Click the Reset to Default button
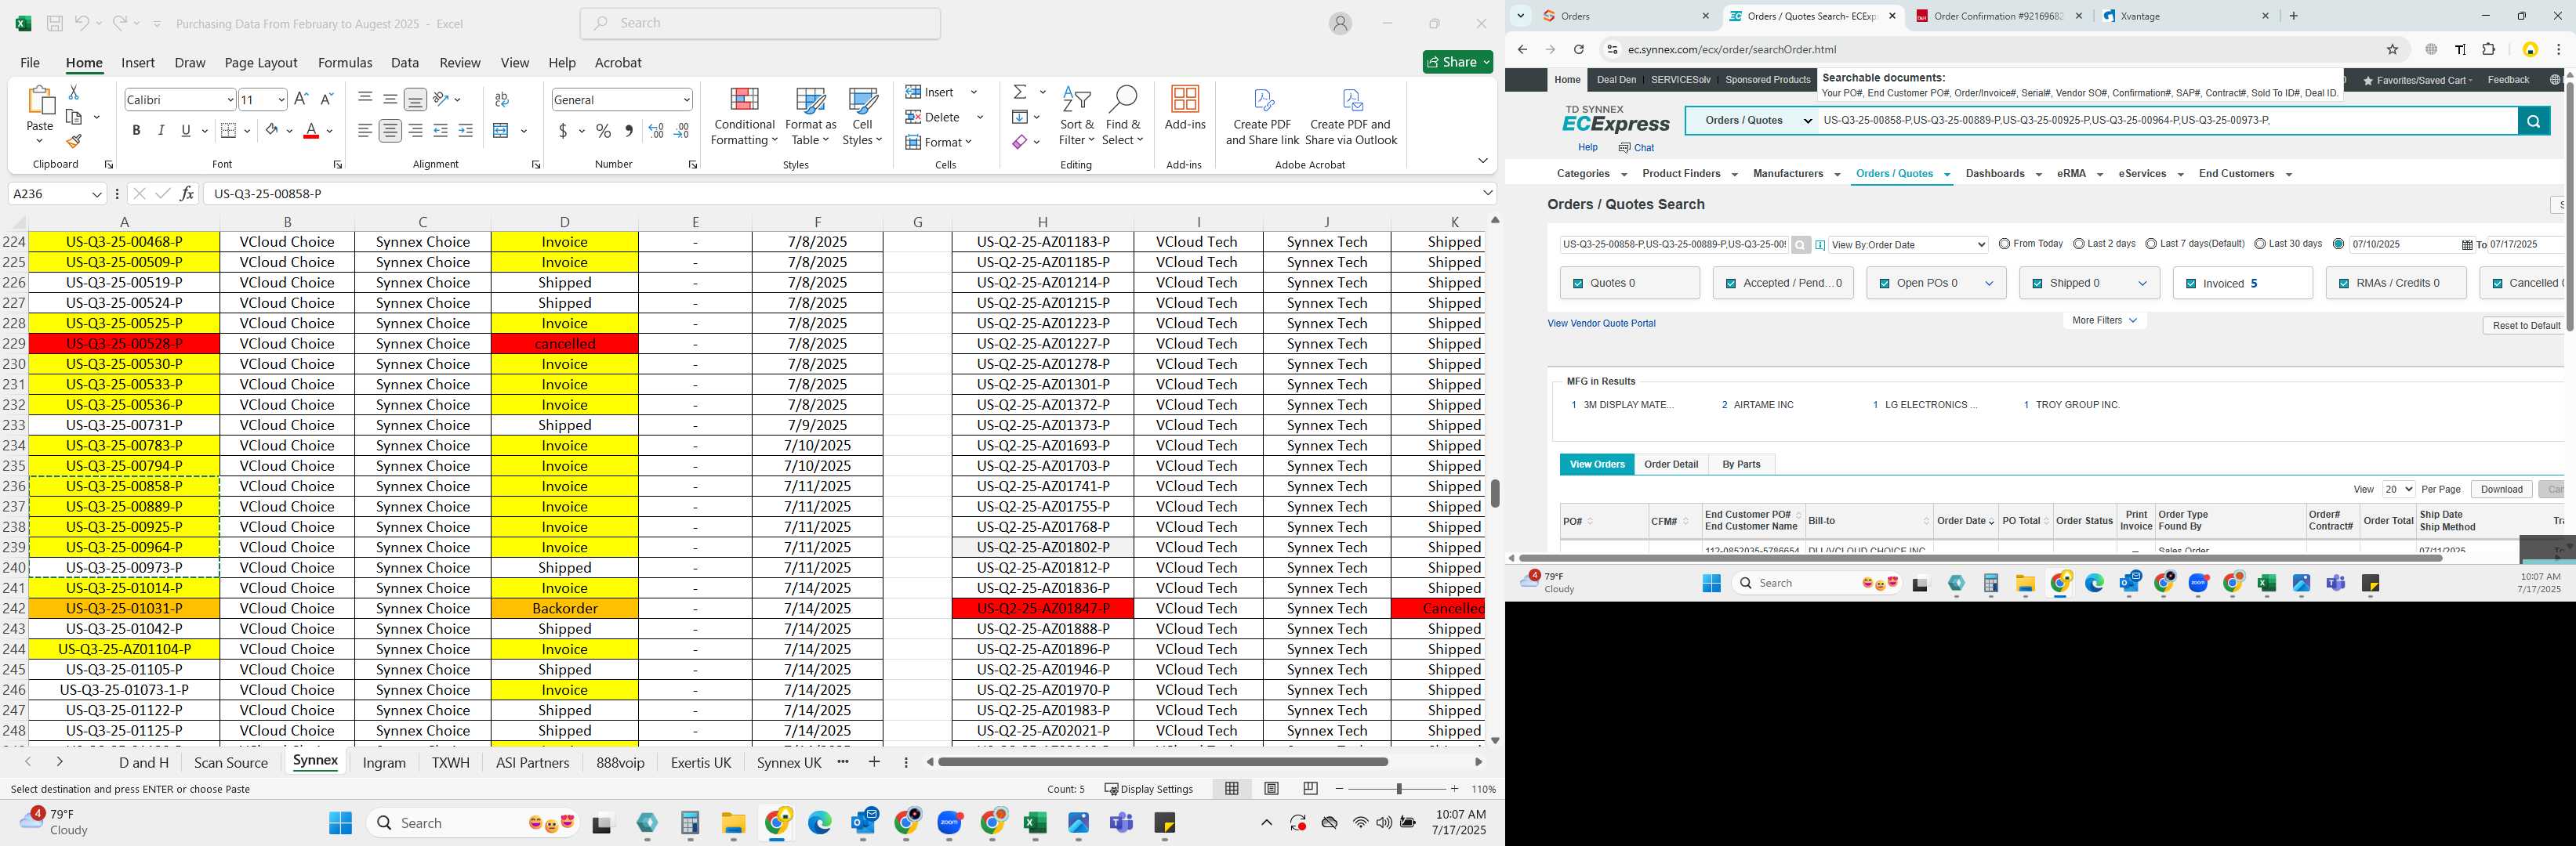Image resolution: width=2576 pixels, height=846 pixels. point(2526,326)
